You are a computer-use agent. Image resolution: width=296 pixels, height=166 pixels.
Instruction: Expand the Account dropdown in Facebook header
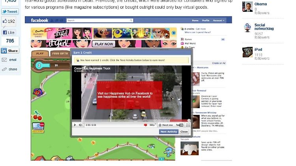click(x=218, y=20)
